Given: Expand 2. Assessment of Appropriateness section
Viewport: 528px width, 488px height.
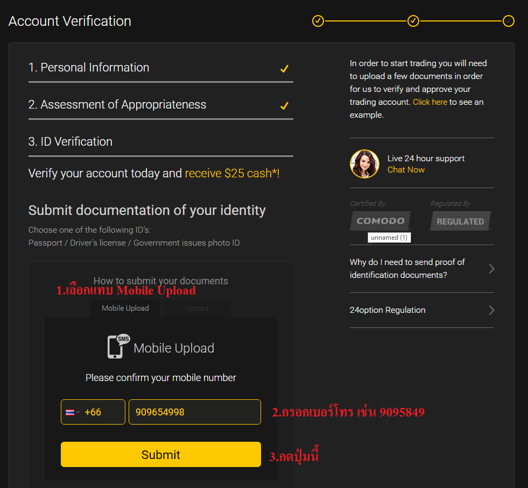Looking at the screenshot, I should [160, 105].
